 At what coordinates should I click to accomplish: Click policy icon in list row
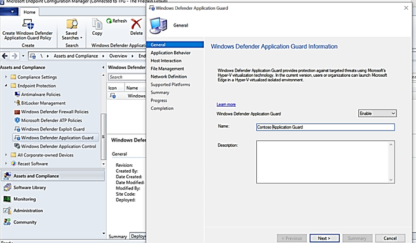coord(113,96)
